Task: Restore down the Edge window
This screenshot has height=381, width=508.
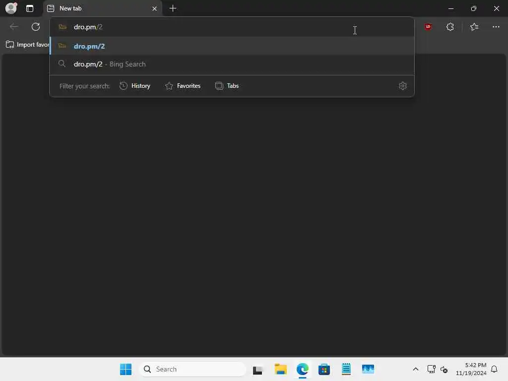Action: click(x=473, y=8)
